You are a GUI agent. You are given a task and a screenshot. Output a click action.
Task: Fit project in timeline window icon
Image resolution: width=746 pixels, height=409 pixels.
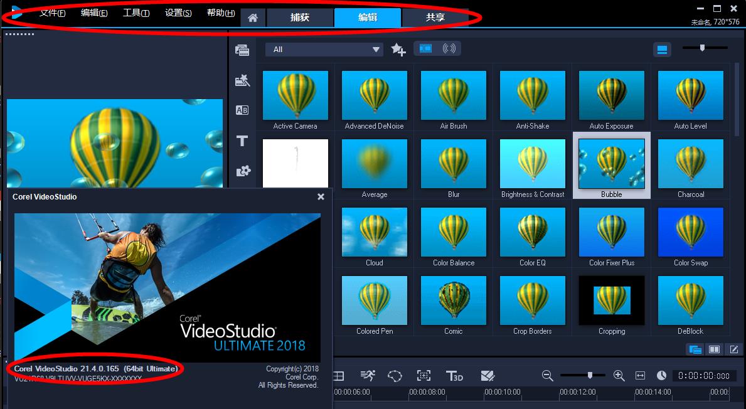pyautogui.click(x=641, y=376)
